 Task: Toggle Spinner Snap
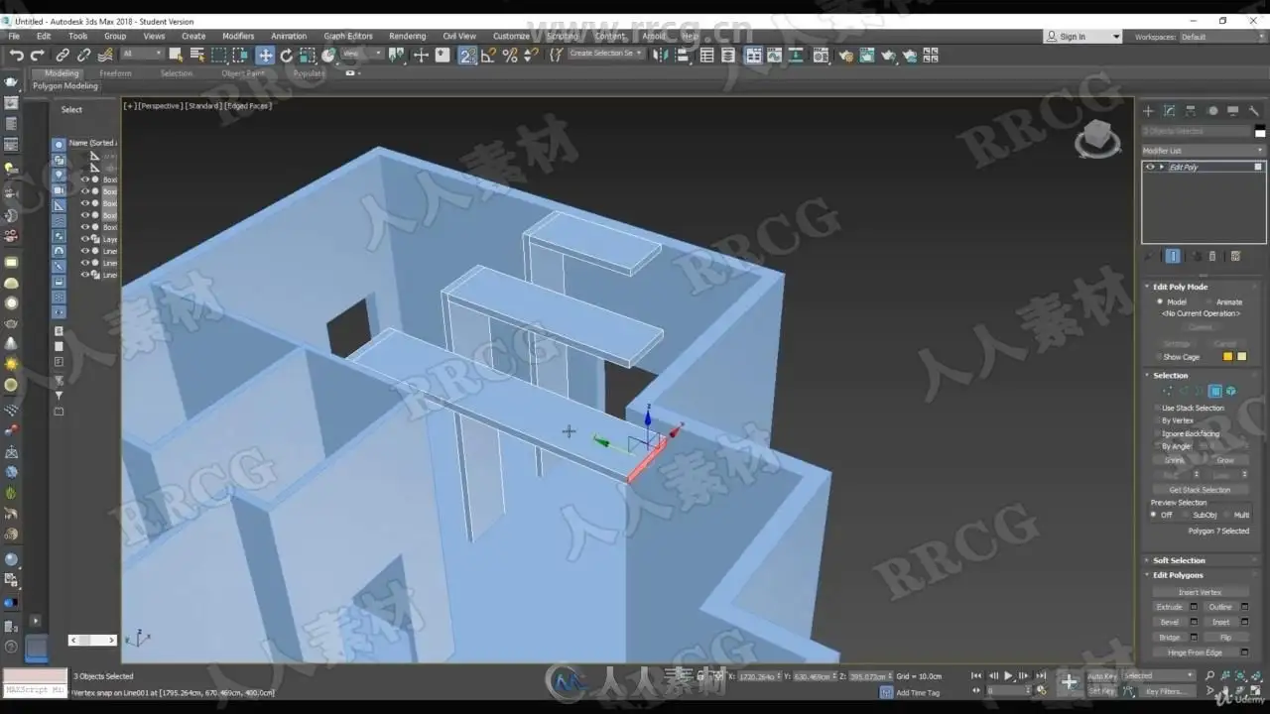pos(531,56)
